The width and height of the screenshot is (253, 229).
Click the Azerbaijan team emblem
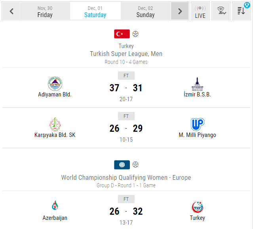(x=55, y=205)
